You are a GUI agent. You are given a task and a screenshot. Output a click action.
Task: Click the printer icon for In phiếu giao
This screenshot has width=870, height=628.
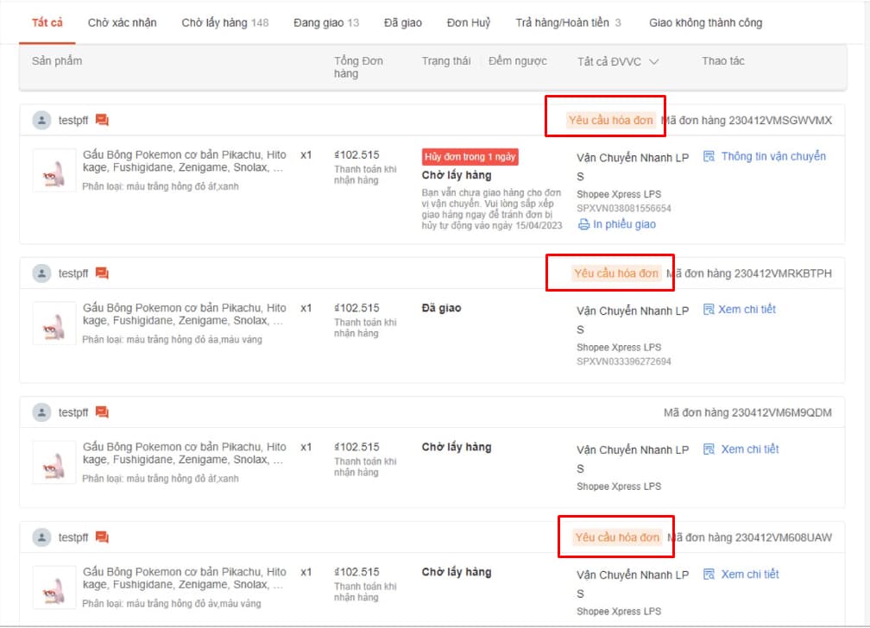pos(583,224)
